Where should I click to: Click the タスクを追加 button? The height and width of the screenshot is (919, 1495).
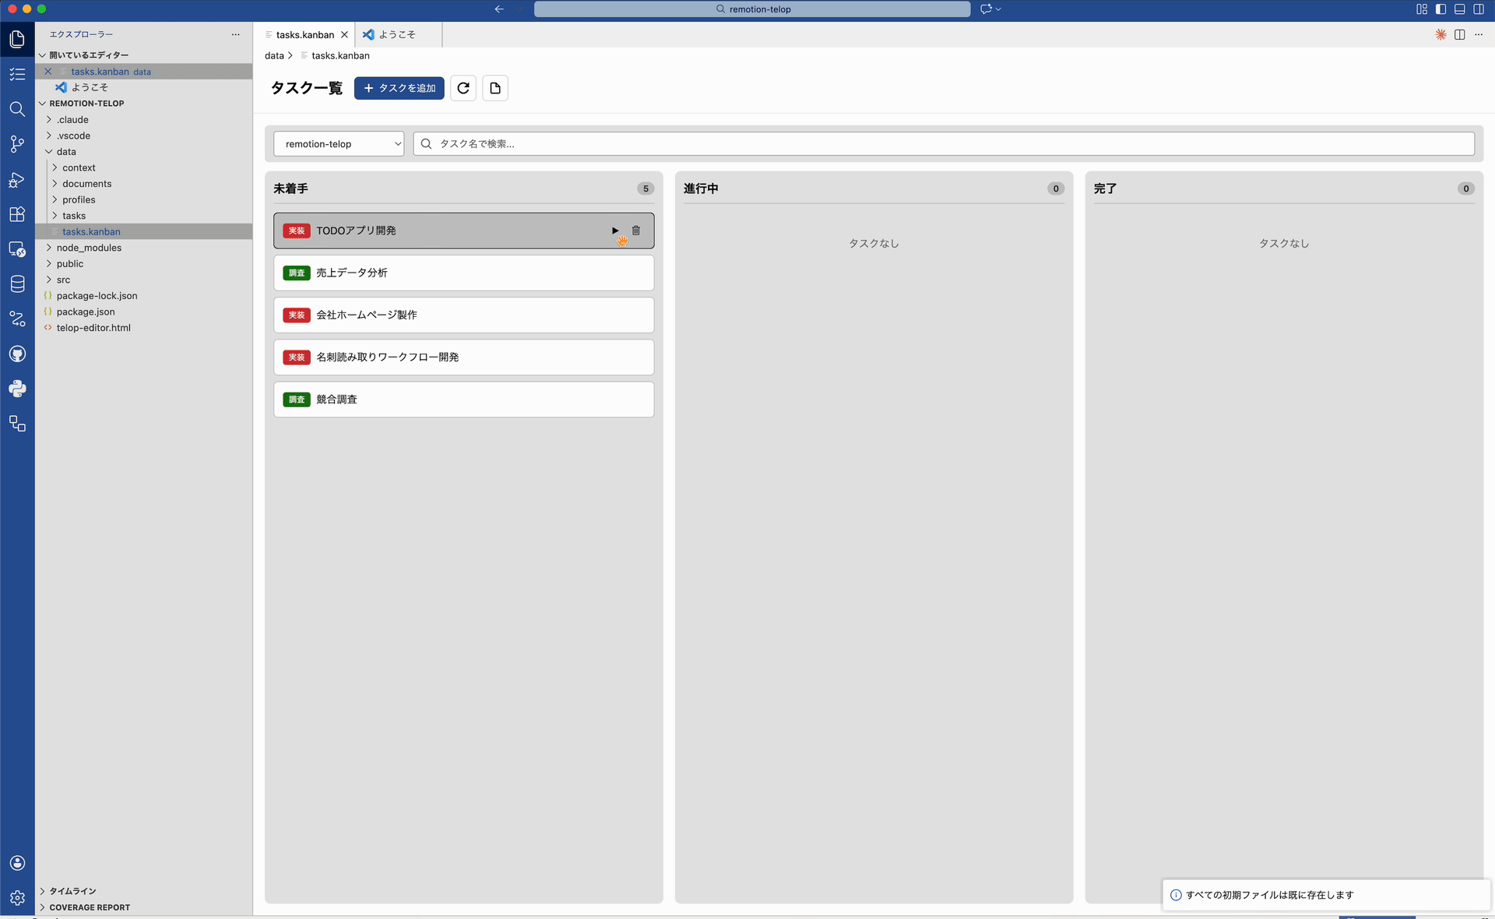click(x=399, y=88)
